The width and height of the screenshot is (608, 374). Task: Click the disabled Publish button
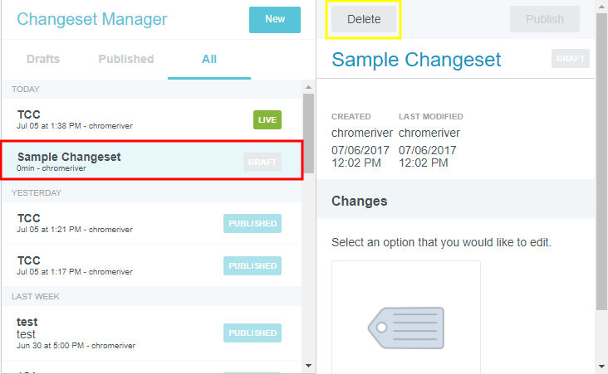pos(544,19)
